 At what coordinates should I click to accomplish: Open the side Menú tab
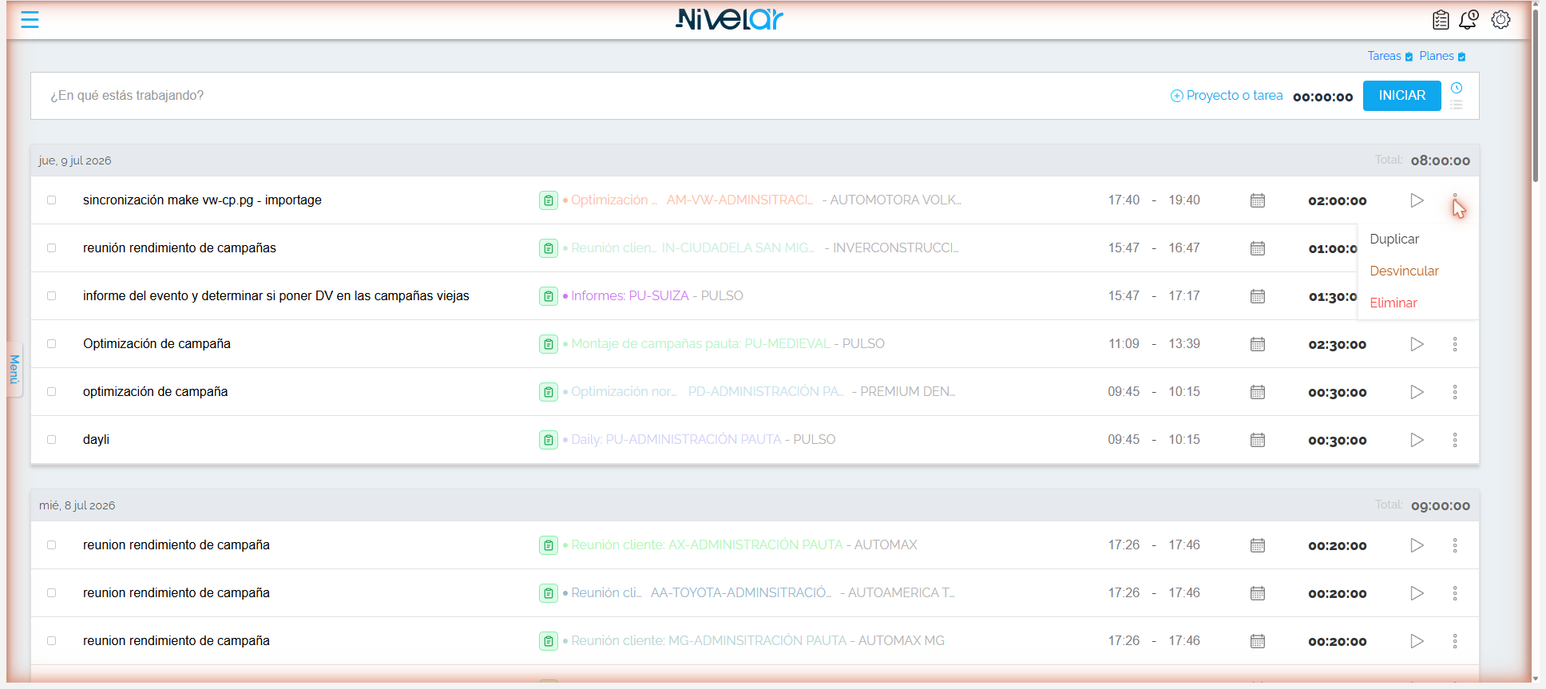coord(14,370)
